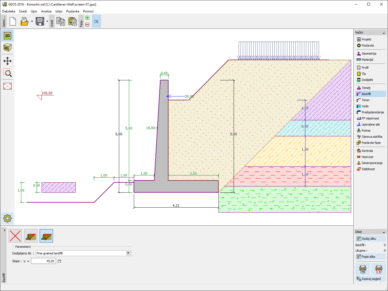Click the Slope angle input field
The height and width of the screenshot is (291, 388).
tap(44, 261)
